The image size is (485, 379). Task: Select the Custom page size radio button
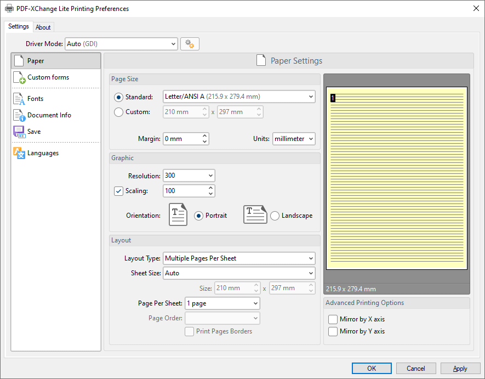118,111
